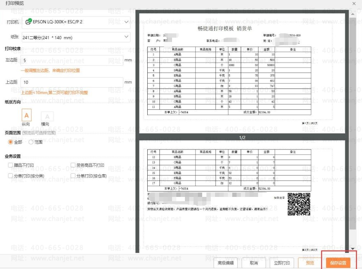Select the portrait 纵向 orientation icon
This screenshot has width=362, height=269.
pos(27,115)
